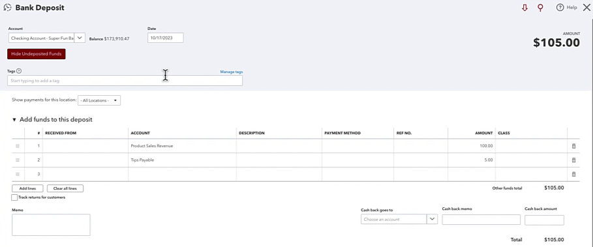Click the Add lines button
Screen dimensions: 593x247
pyautogui.click(x=27, y=188)
